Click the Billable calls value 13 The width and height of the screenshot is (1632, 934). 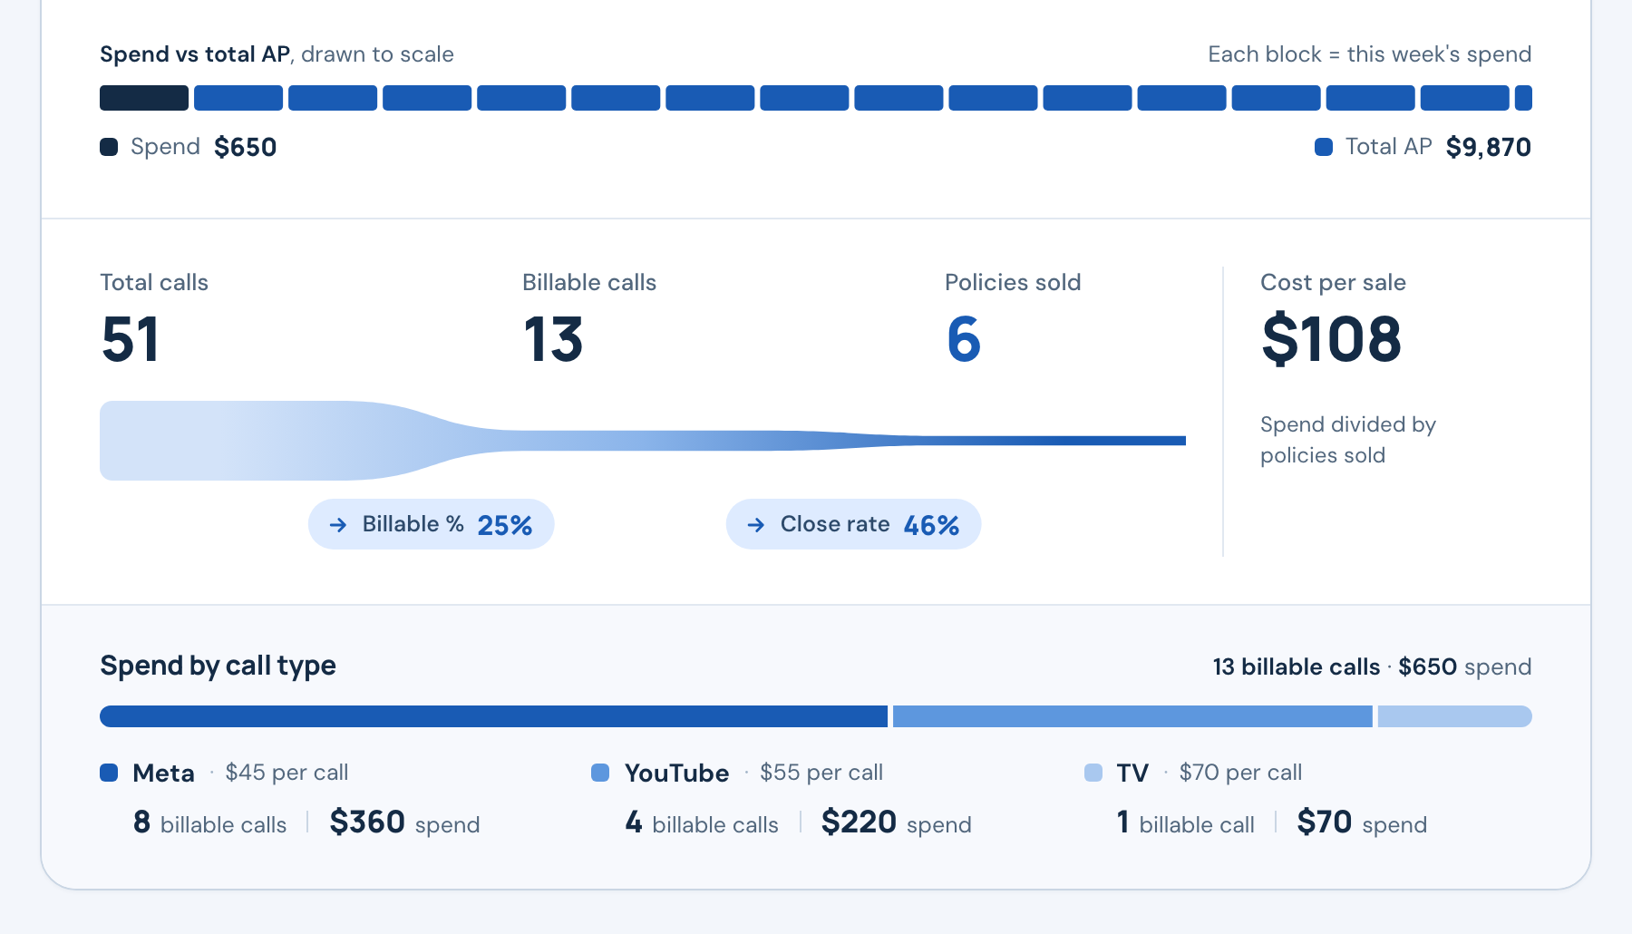(553, 340)
